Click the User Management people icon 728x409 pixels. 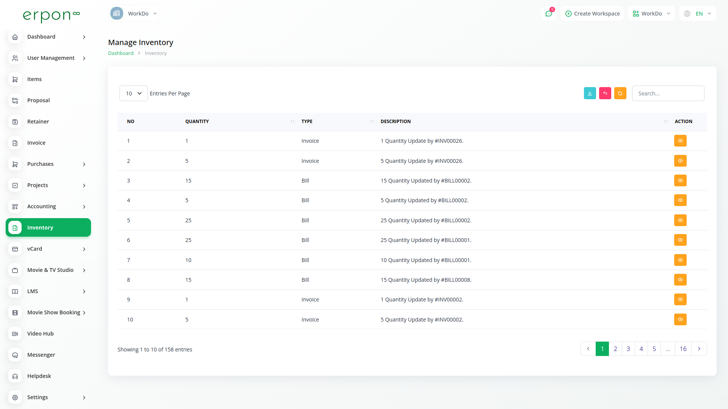tap(15, 58)
